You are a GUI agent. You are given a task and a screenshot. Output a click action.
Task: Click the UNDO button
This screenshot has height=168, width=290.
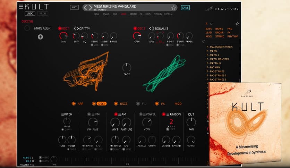click(30, 13)
